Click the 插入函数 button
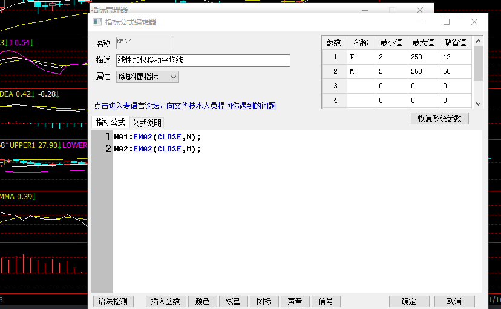This screenshot has height=309, width=501. (x=166, y=301)
